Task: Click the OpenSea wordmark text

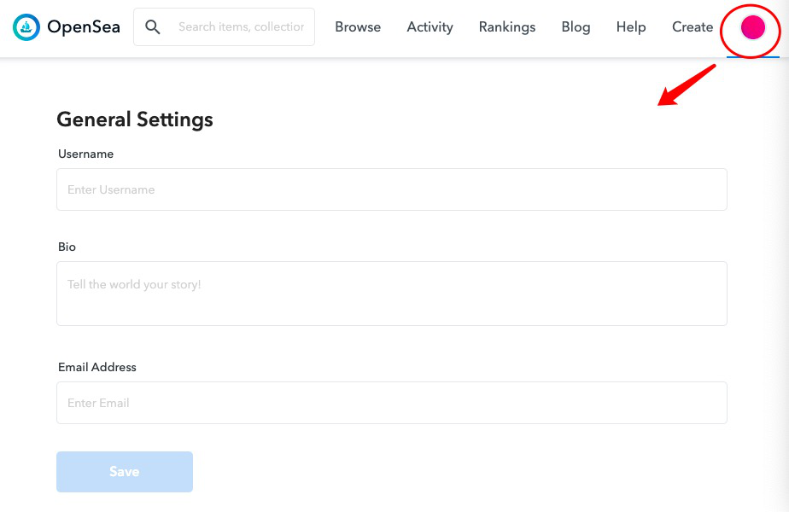Action: pyautogui.click(x=84, y=27)
